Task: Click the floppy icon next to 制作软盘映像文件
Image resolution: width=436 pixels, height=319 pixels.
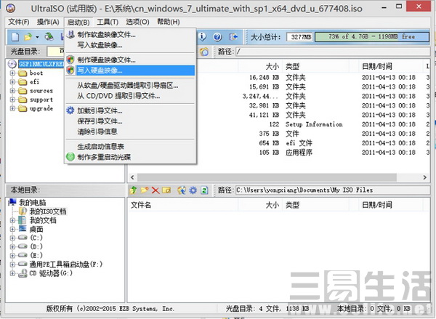Action: 70,34
